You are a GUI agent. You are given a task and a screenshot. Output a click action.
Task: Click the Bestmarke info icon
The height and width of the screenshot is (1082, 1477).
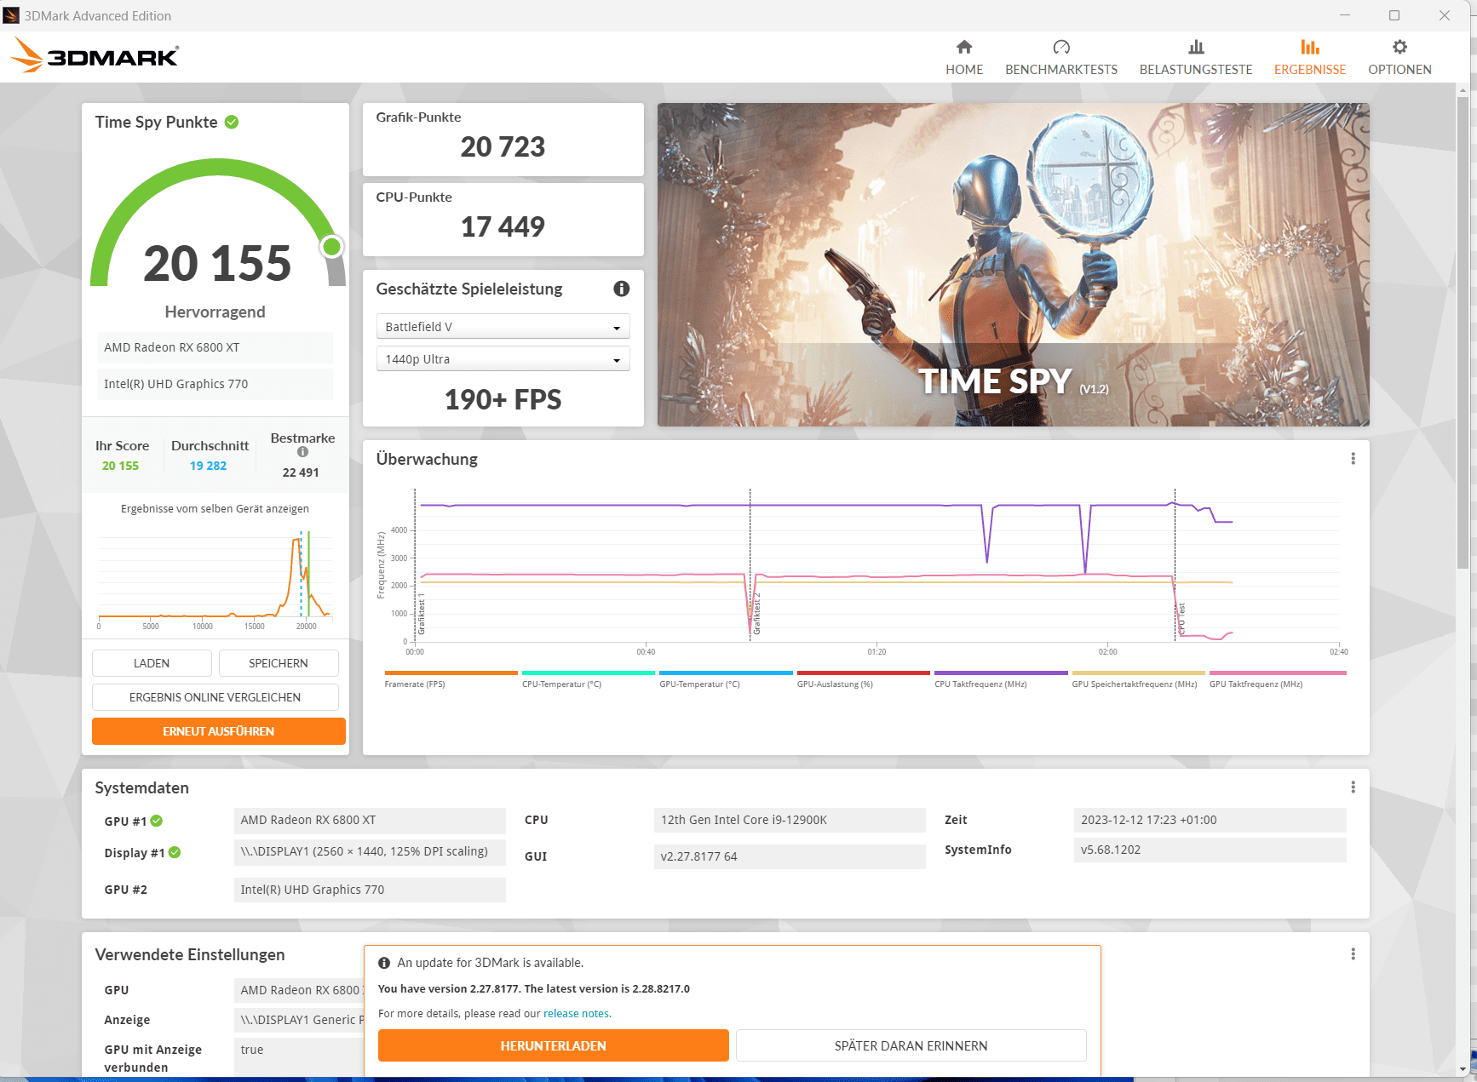302,452
